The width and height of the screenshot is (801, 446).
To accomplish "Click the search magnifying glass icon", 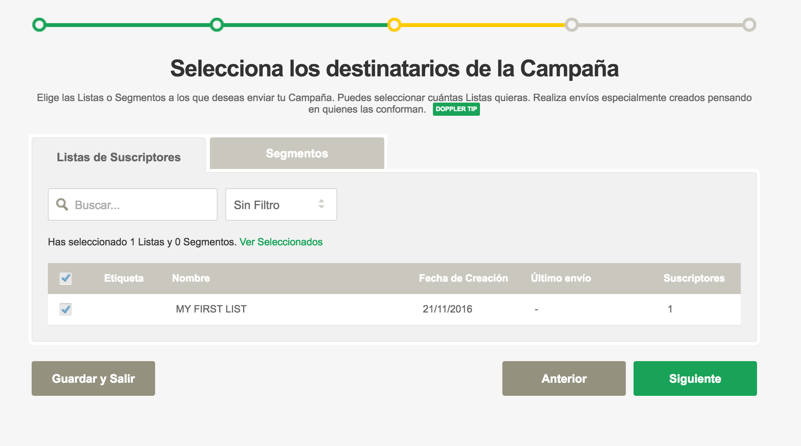I will 63,204.
